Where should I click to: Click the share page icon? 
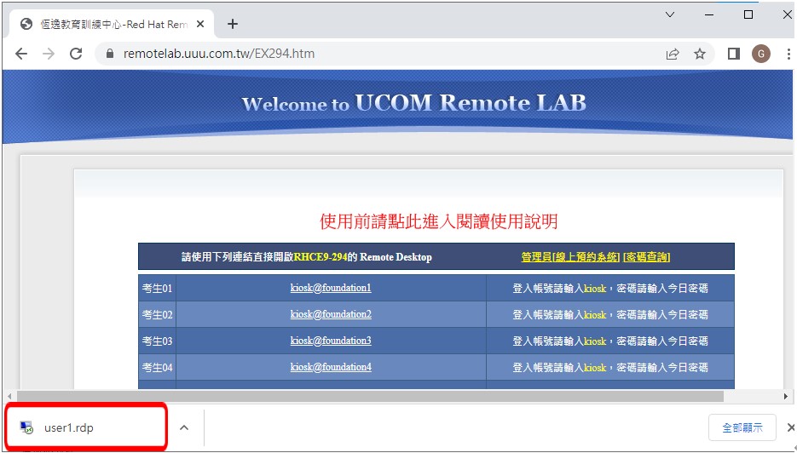[x=673, y=54]
